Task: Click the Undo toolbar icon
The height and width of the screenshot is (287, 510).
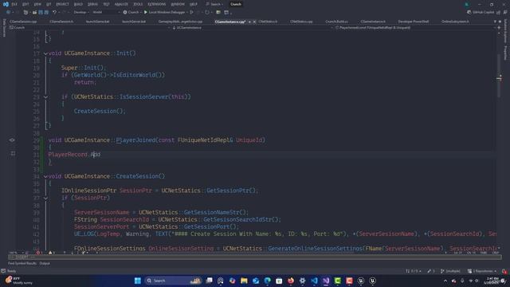Action: [54, 12]
